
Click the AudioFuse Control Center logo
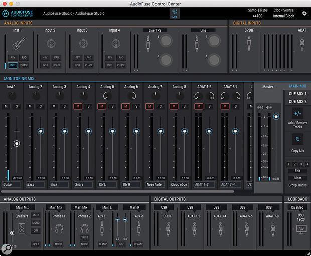point(18,13)
